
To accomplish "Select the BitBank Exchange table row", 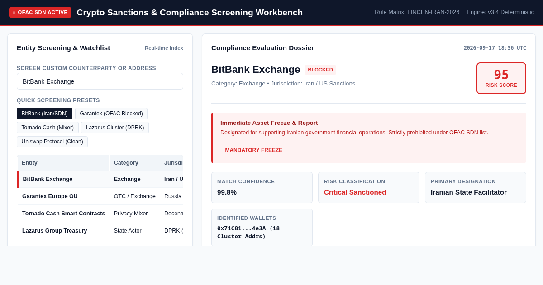I will pos(100,179).
